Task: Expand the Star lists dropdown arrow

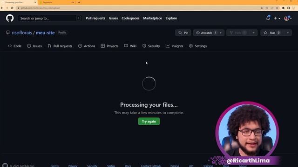Action: pos(288,33)
